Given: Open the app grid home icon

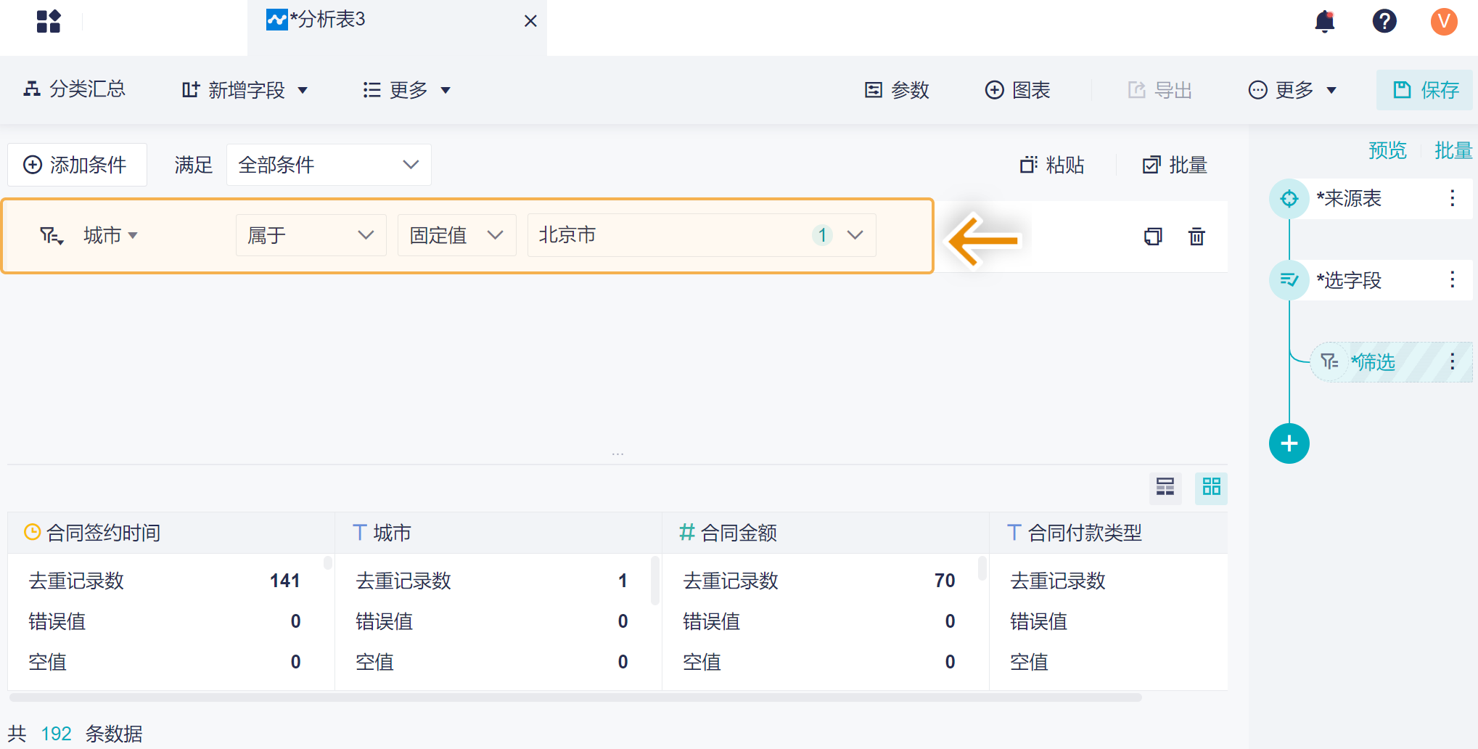Looking at the screenshot, I should point(49,22).
